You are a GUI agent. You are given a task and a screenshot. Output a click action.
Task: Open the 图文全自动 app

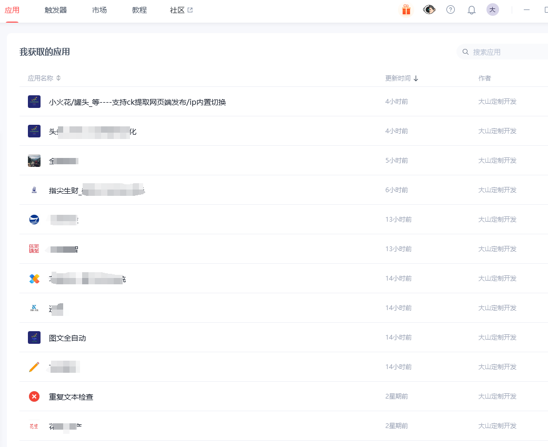pyautogui.click(x=67, y=338)
